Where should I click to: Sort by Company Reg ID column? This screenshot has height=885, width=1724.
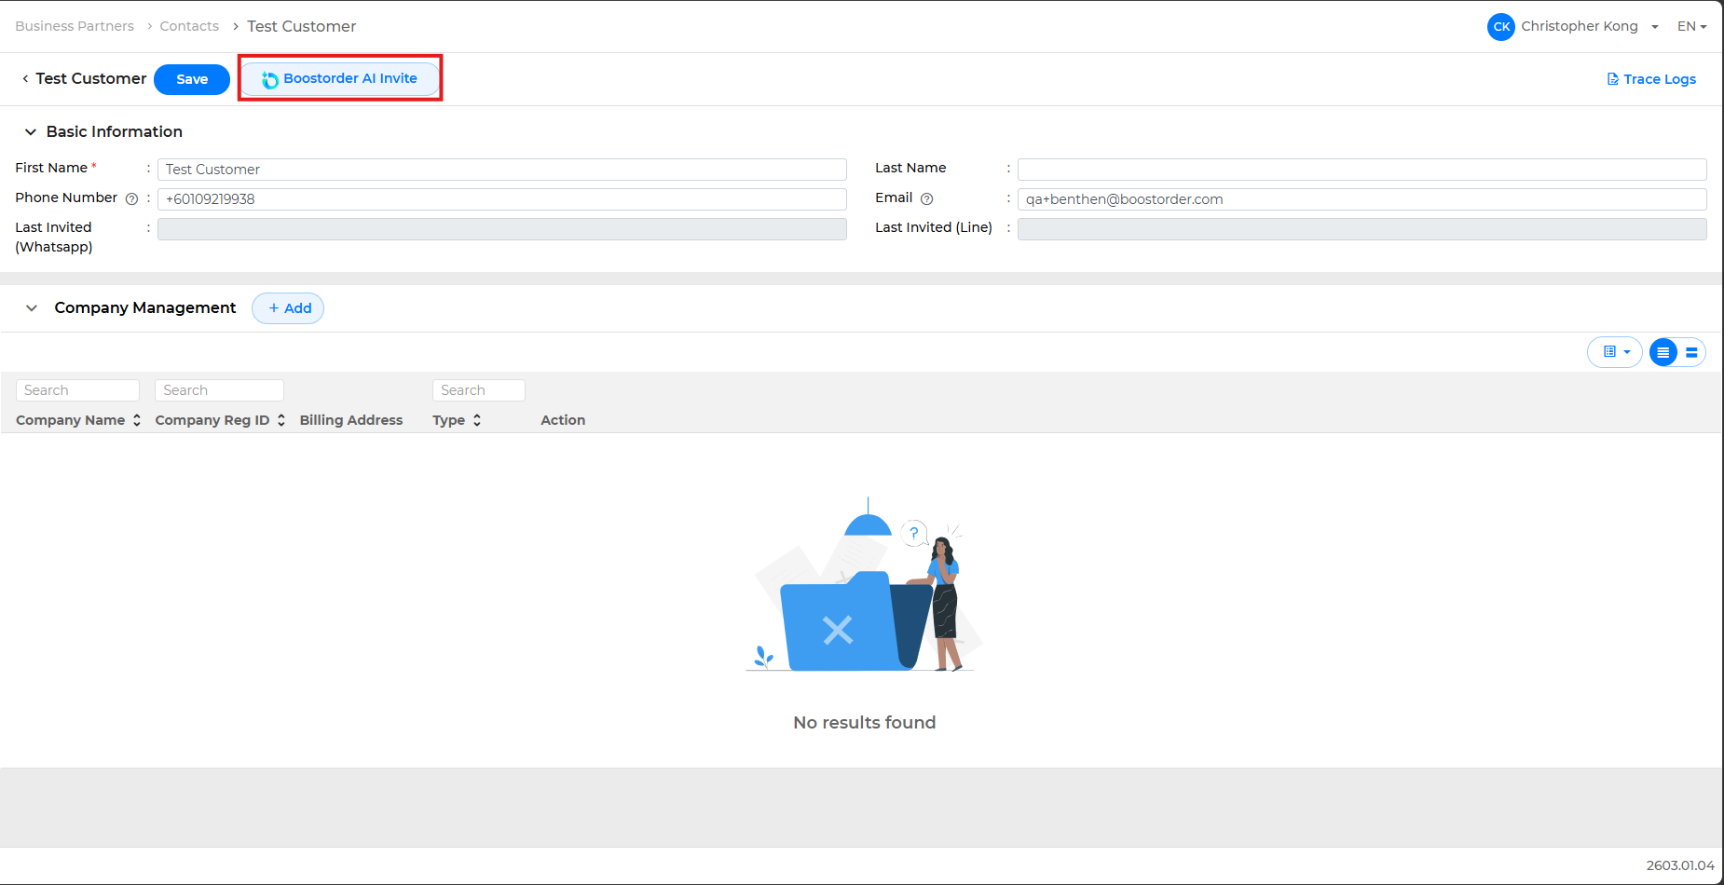pos(281,420)
